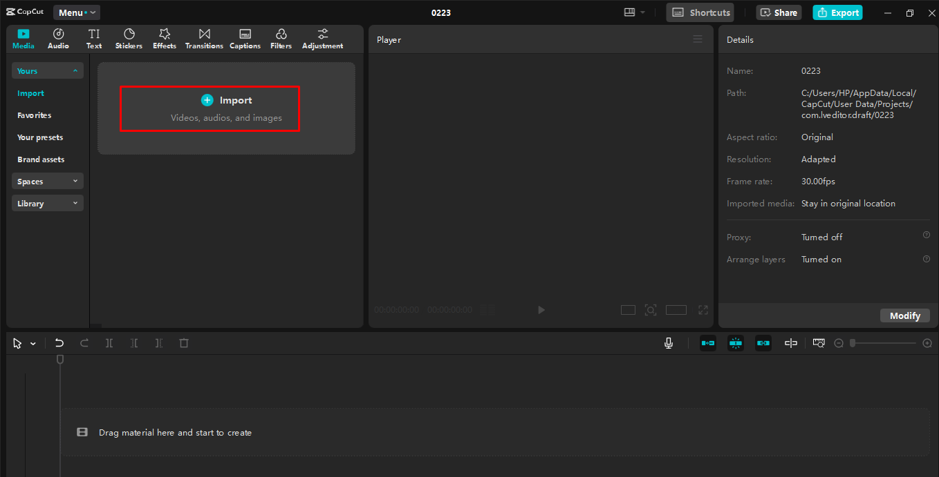This screenshot has height=477, width=939.
Task: Click the Delete trash icon
Action: 184,343
